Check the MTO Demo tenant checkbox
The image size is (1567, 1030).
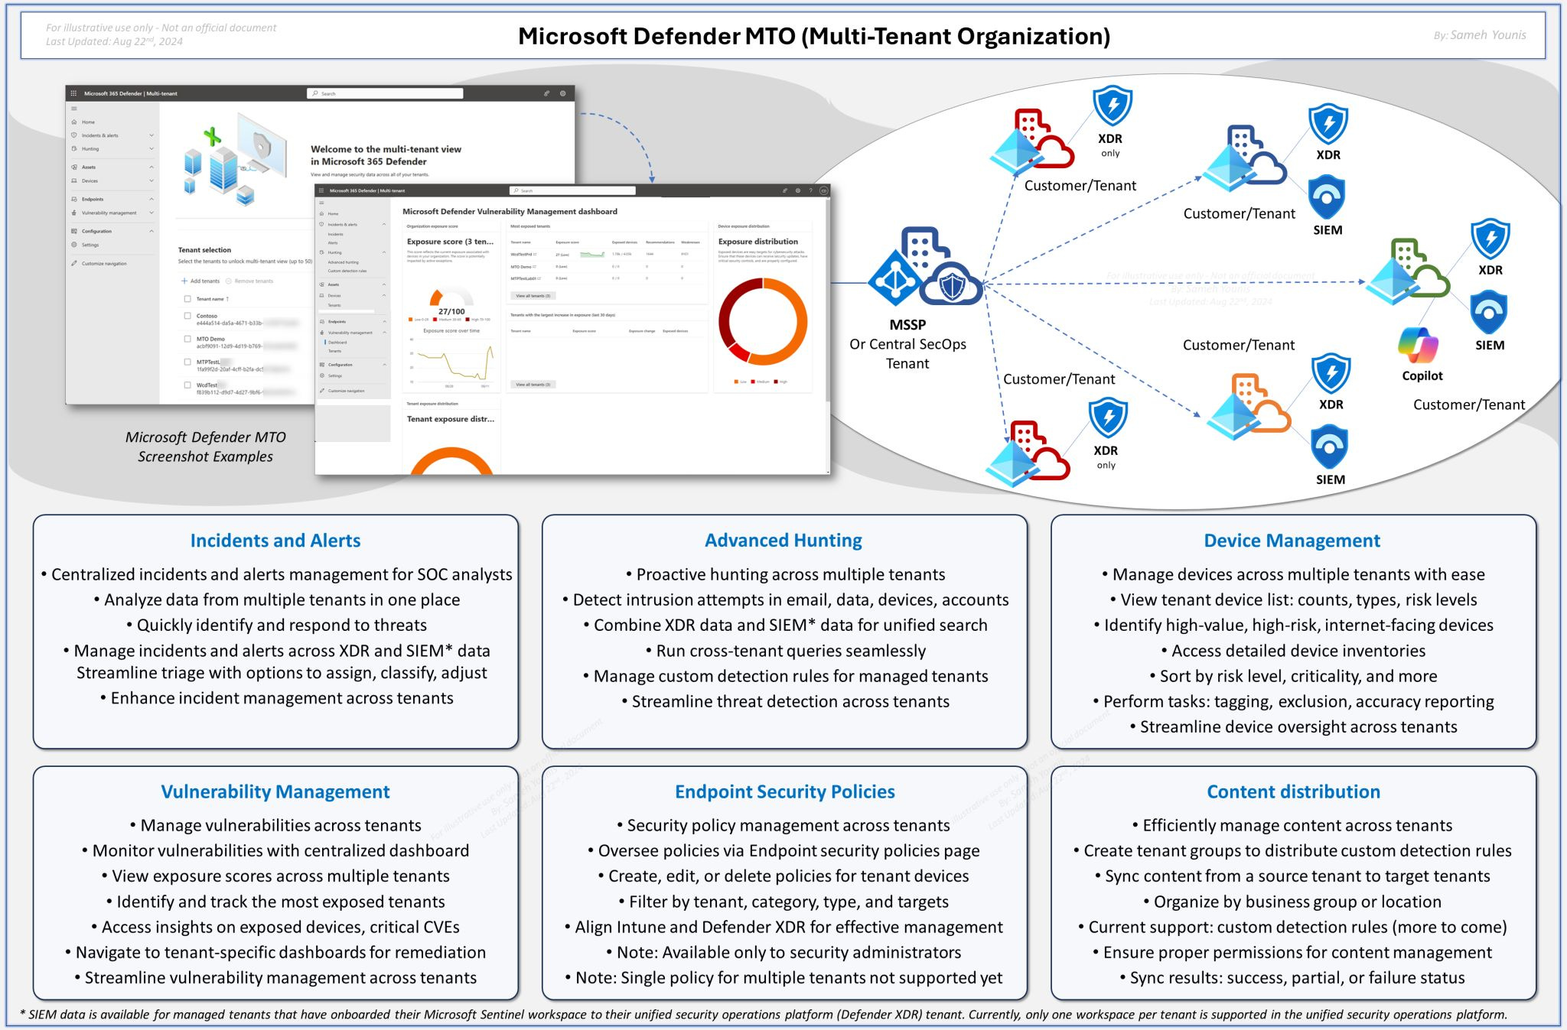coord(187,339)
